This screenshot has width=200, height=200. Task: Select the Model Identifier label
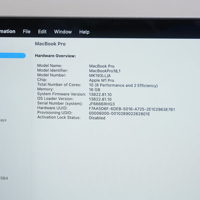point(52,70)
